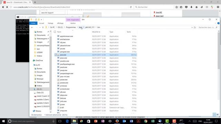This screenshot has height=124, width=221.
Task: Click the Explorer back arrow
Action: click(32, 28)
